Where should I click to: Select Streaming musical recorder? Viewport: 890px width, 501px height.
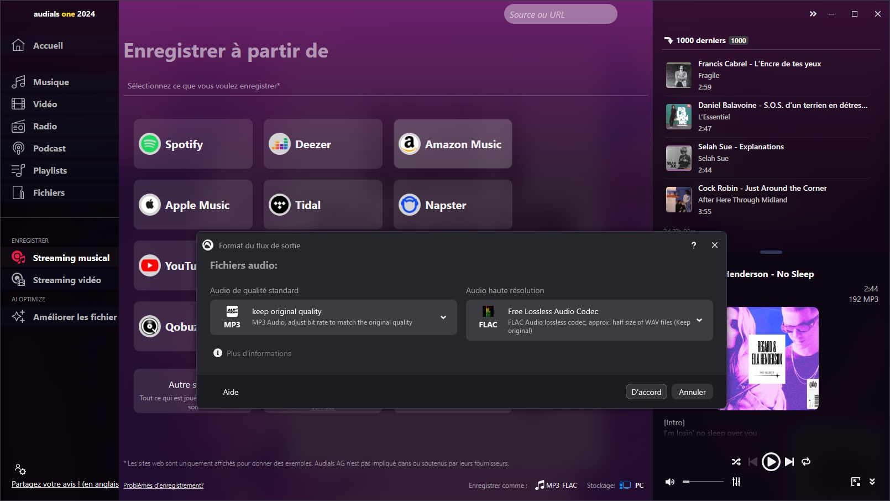[59, 258]
